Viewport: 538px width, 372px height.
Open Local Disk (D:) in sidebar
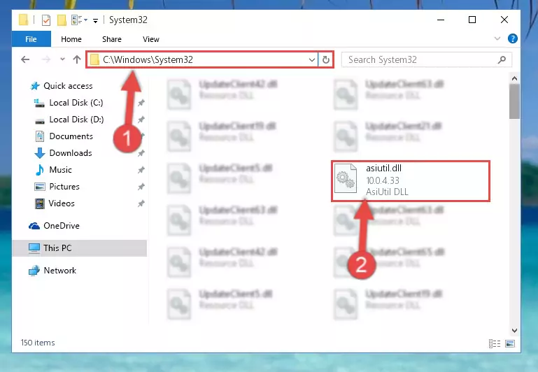(76, 120)
